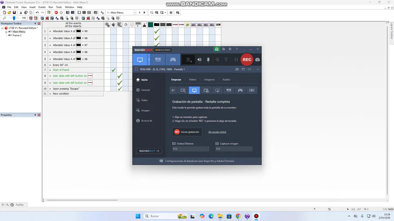Viewport: 394px width, 221px height.
Task: Click the video camera icon in Pantalla row
Action: click(237, 69)
